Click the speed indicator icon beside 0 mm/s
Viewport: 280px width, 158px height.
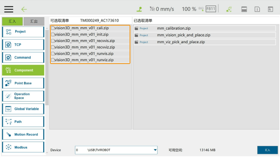point(152,9)
